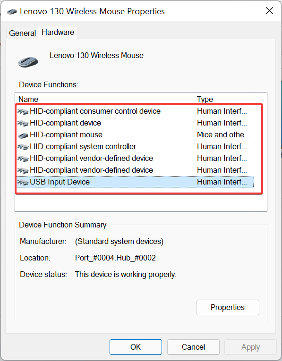The width and height of the screenshot is (282, 361).
Task: Click the HID-compliant mouse icon
Action: (x=23, y=135)
